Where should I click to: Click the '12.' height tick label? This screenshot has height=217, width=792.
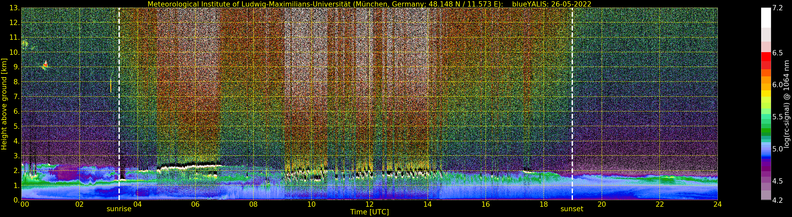[x=15, y=23]
